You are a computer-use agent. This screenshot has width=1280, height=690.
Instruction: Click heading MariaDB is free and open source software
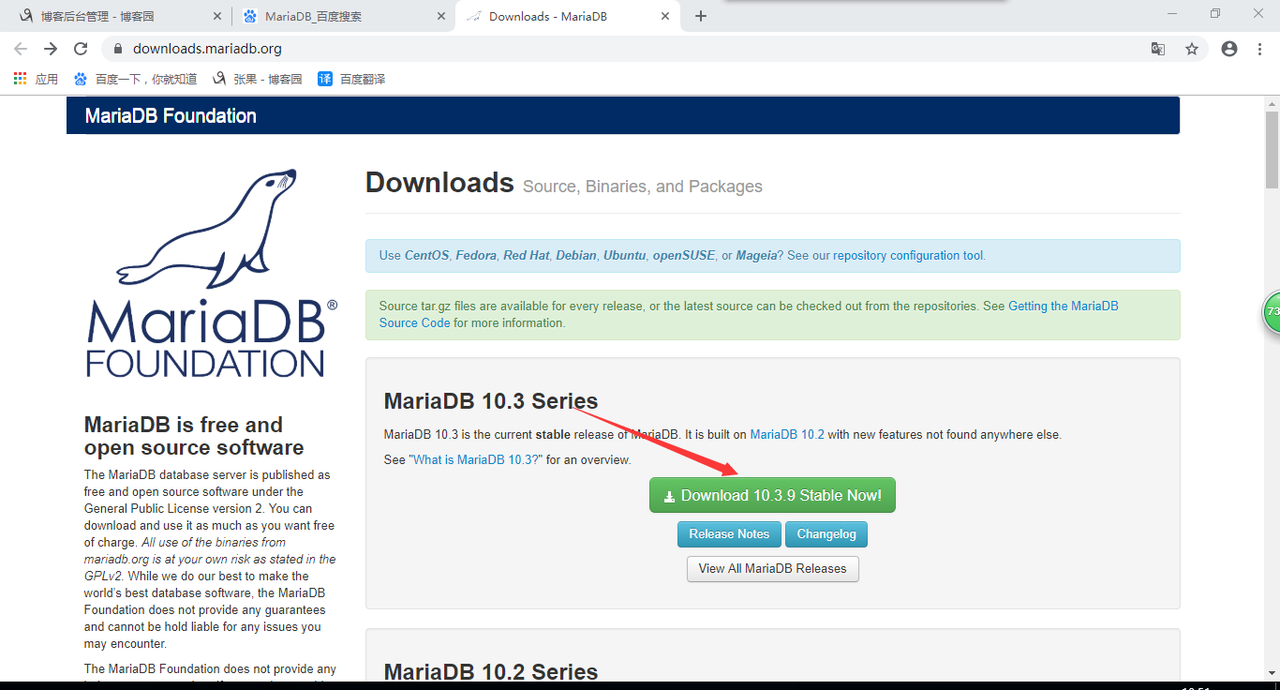pyautogui.click(x=194, y=436)
